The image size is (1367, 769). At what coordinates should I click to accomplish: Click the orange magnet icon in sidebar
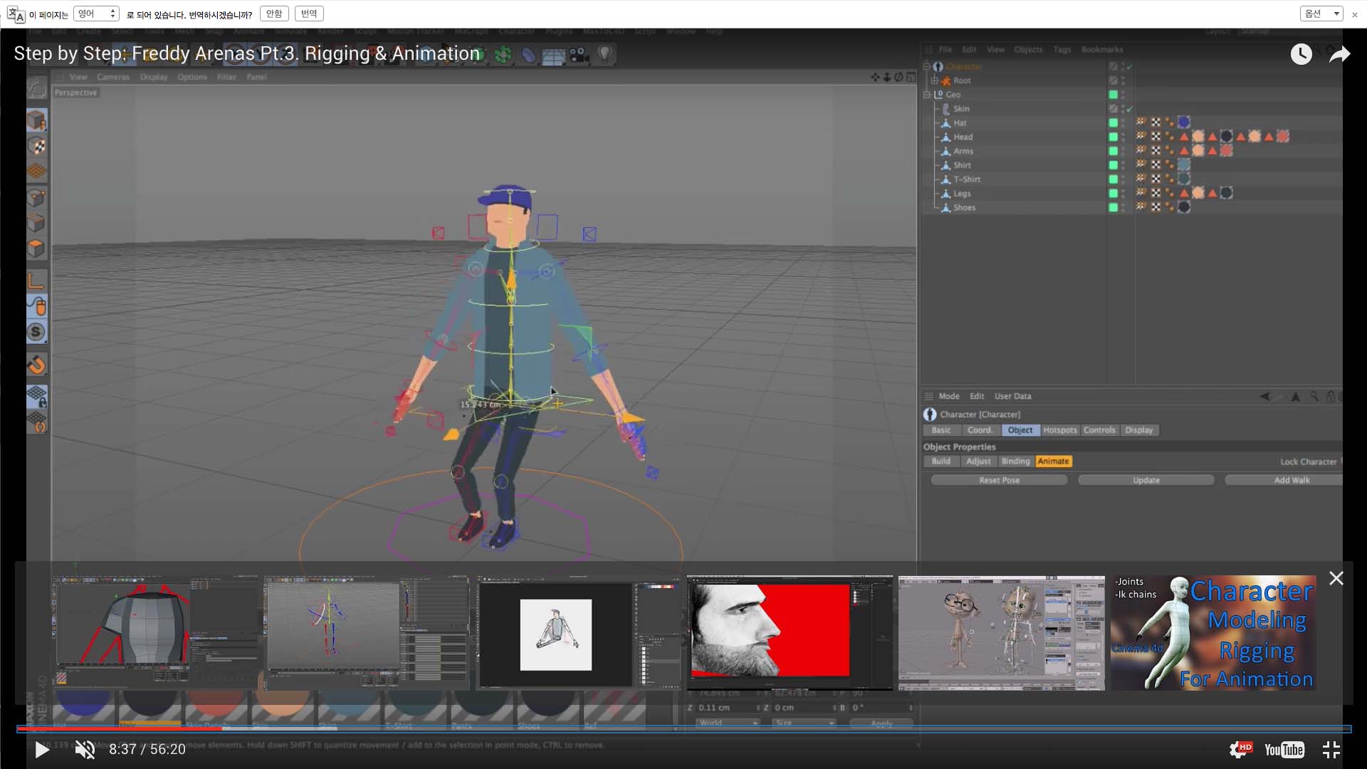click(36, 365)
